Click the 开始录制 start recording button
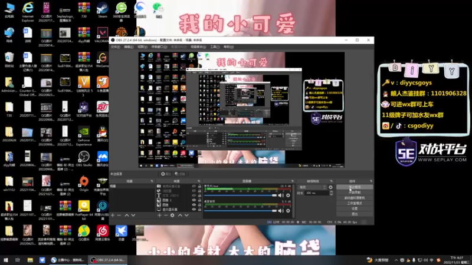Viewport: 472px width, 265px height. (x=355, y=193)
